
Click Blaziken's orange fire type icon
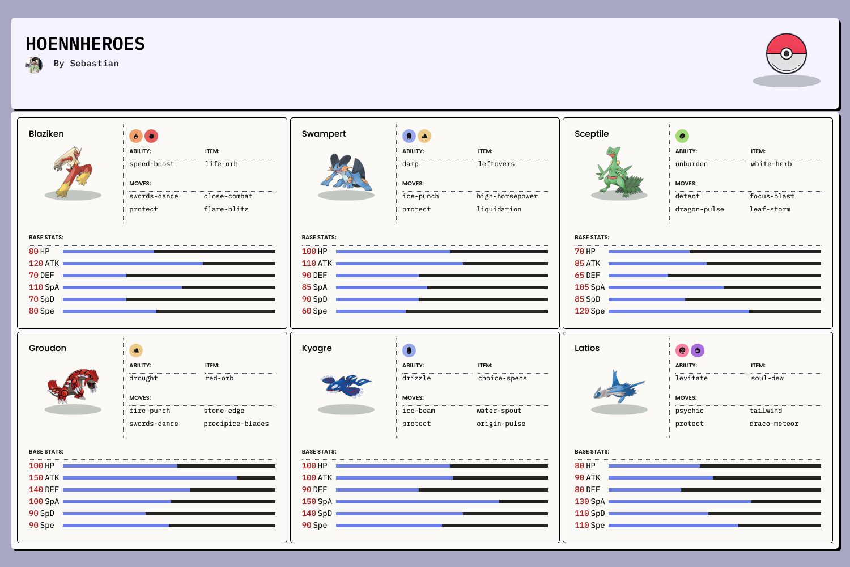(x=136, y=136)
